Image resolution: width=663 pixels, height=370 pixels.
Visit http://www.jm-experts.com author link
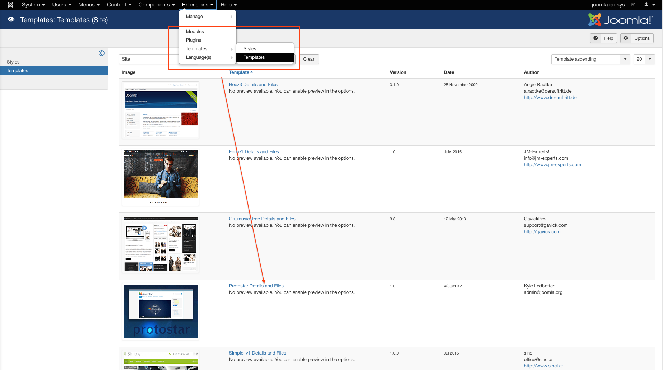pyautogui.click(x=552, y=165)
